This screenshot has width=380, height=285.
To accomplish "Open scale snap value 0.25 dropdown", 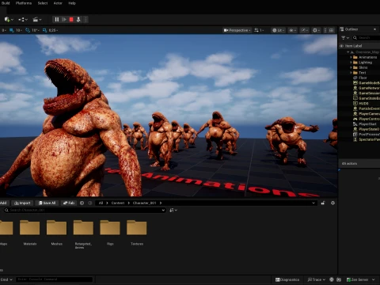I will click(53, 30).
